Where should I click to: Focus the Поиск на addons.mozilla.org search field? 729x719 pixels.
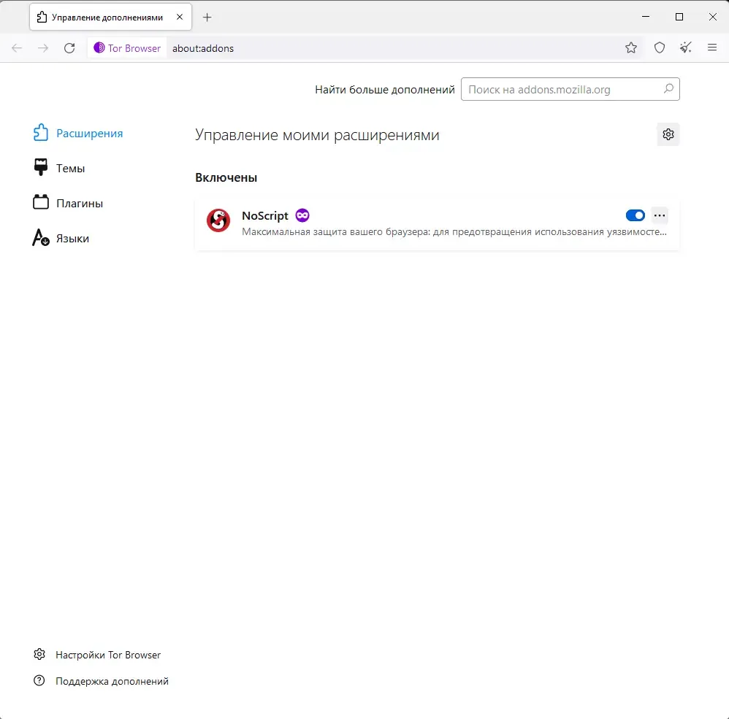coord(570,89)
